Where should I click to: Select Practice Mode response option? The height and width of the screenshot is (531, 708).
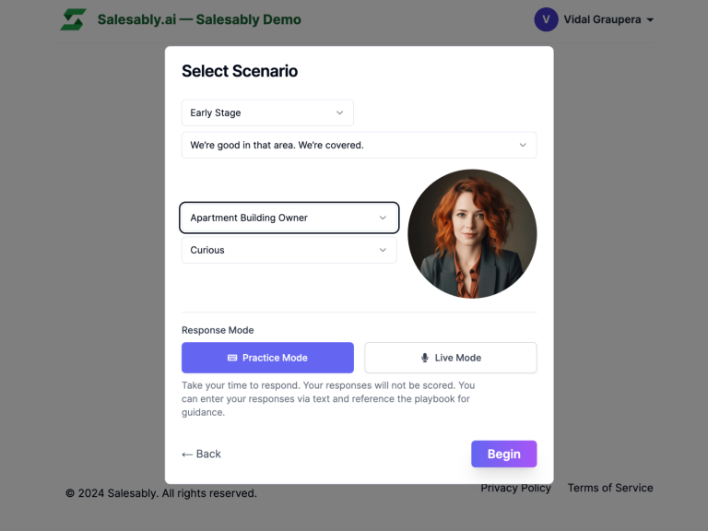tap(267, 358)
